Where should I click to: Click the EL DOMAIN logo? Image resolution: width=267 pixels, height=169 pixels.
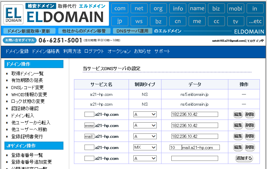[x=13, y=15]
